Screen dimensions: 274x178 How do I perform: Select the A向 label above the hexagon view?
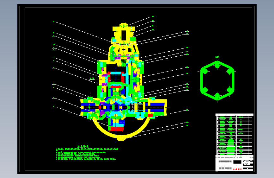coord(217,57)
